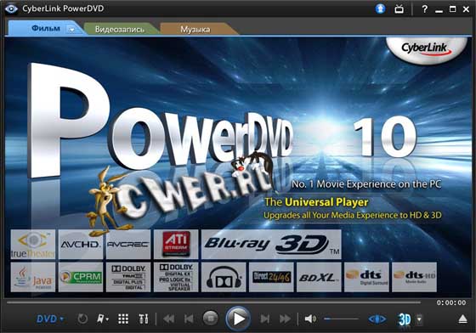Screen dimensions: 476x333
Task: Click the 0:00:00 time display
Action: [451, 302]
